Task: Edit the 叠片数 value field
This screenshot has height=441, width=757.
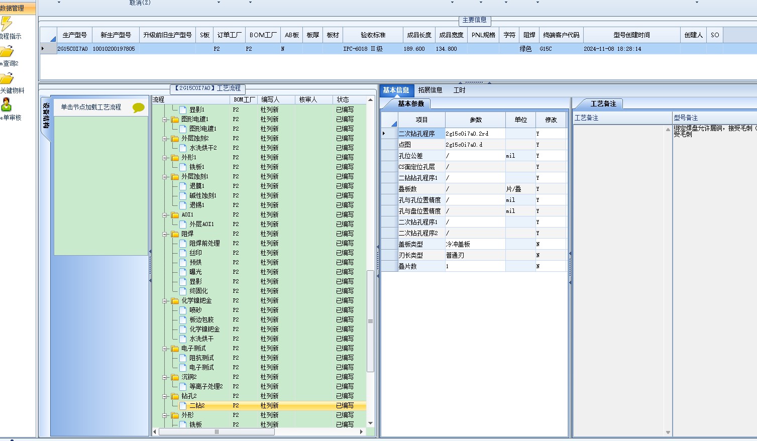Action: 475,266
